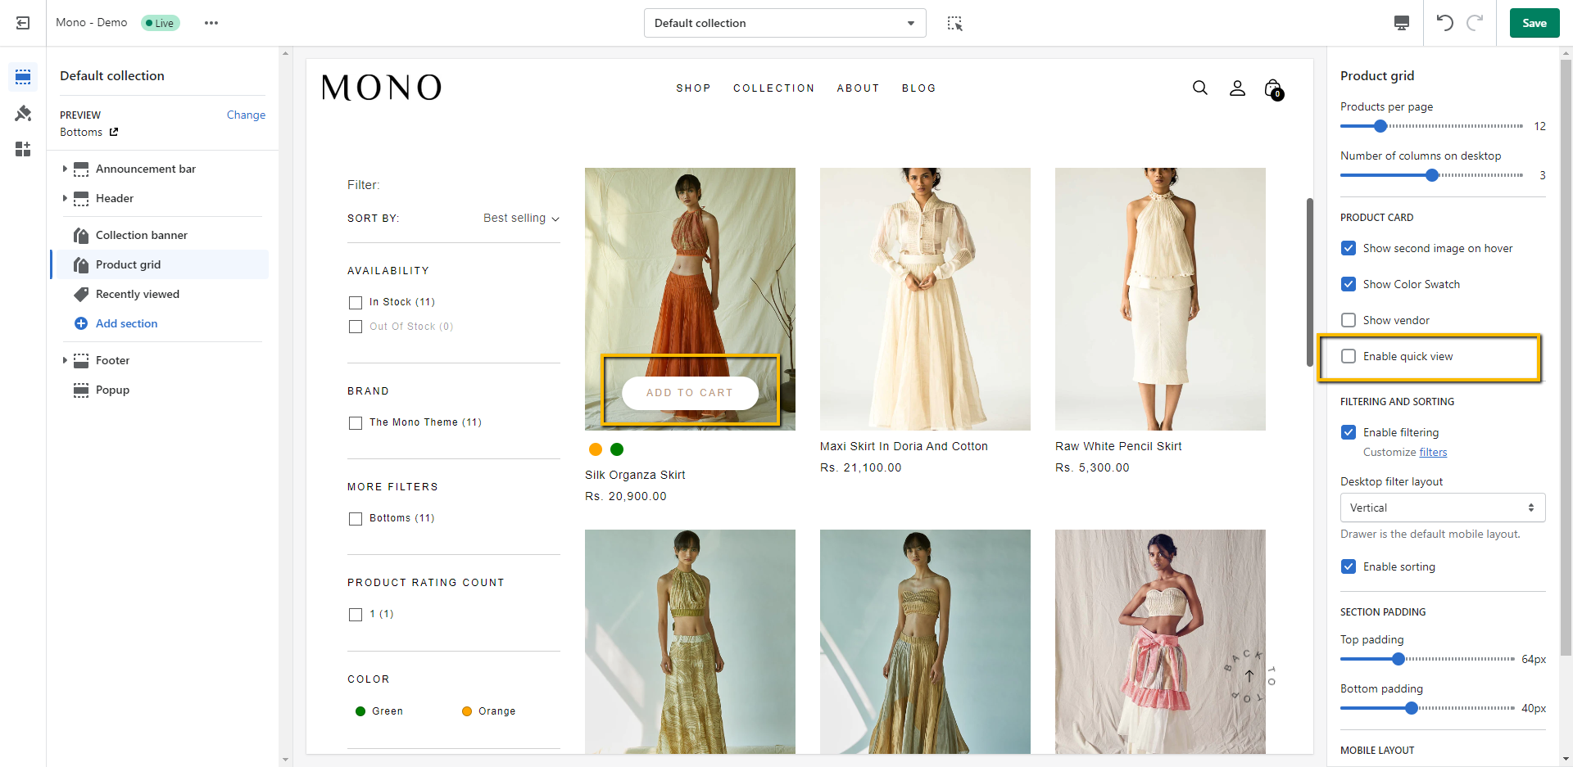Open the Desktop filter layout Vertical select
Viewport: 1573px width, 767px height.
(1443, 508)
